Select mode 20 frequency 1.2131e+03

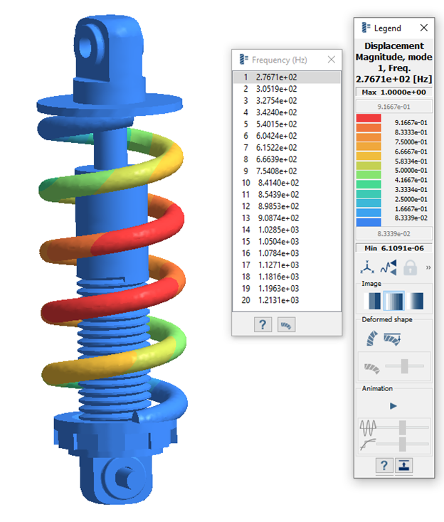[x=287, y=300]
